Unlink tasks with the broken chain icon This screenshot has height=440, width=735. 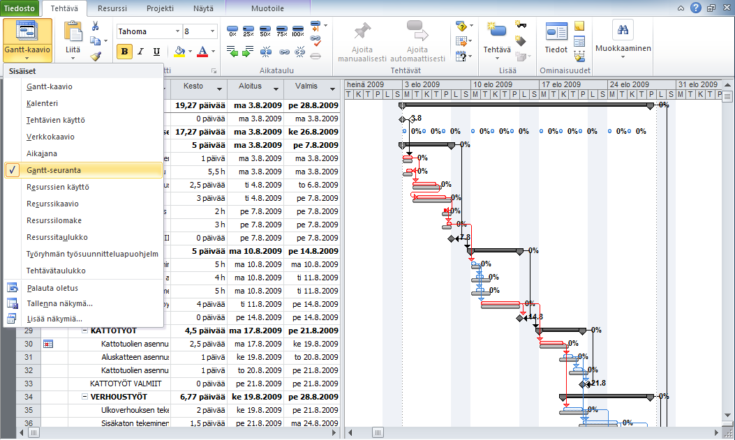tap(300, 52)
